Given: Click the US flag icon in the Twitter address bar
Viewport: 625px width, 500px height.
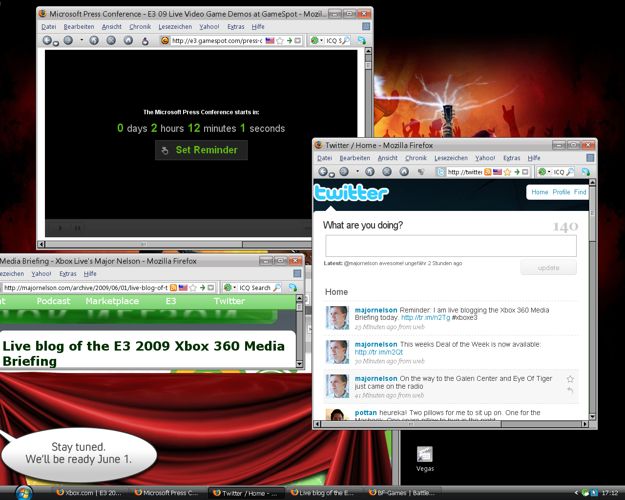Looking at the screenshot, I should (x=498, y=172).
